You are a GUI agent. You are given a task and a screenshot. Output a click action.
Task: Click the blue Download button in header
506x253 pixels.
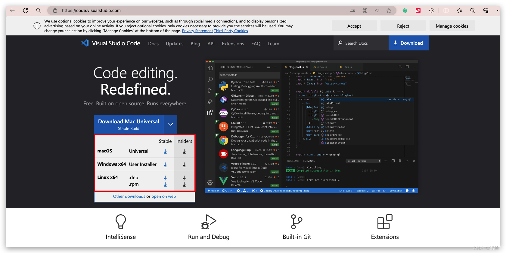408,43
